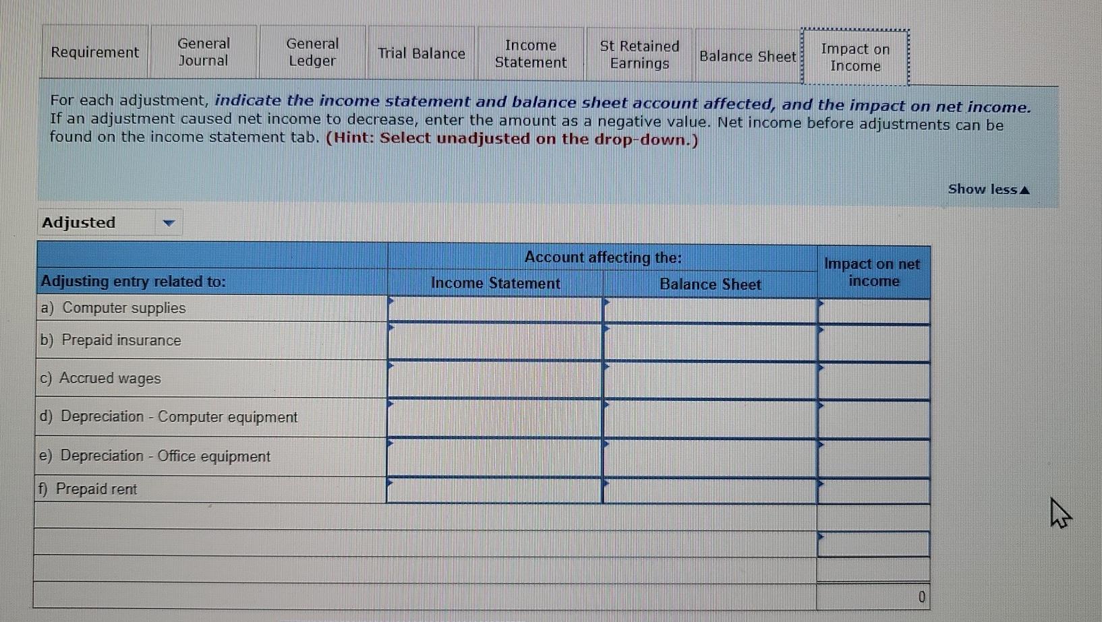The width and height of the screenshot is (1102, 622).
Task: Switch to General Journal tab
Action: (204, 52)
